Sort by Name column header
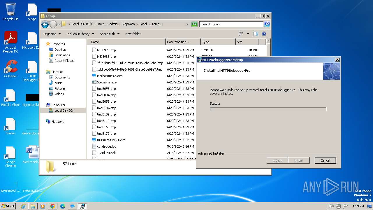The width and height of the screenshot is (373, 210). coord(126,42)
